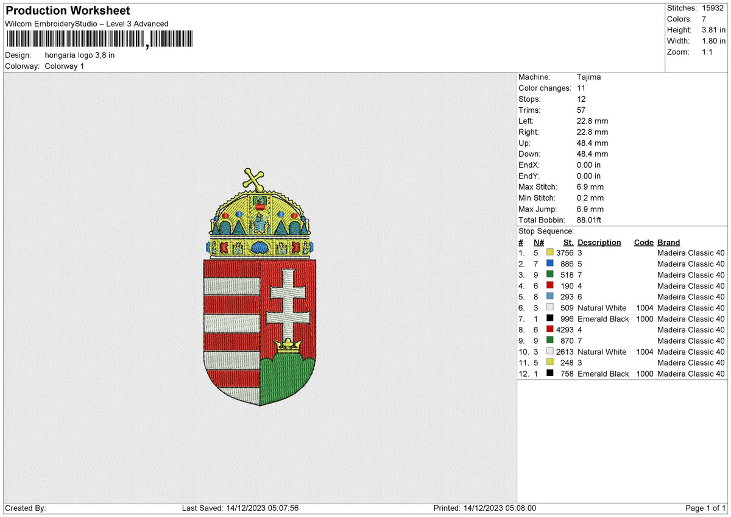The height and width of the screenshot is (517, 731).
Task: Click the 'Stop Sequence:' label
Action: [546, 231]
